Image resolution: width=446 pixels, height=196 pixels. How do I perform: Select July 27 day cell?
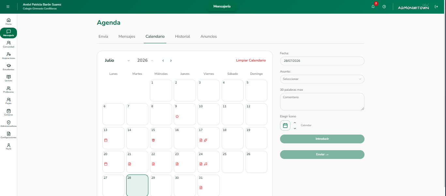click(x=113, y=185)
